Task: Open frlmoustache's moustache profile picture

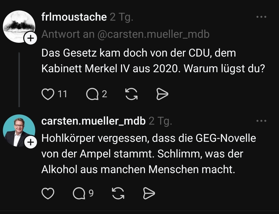Action: point(18,26)
